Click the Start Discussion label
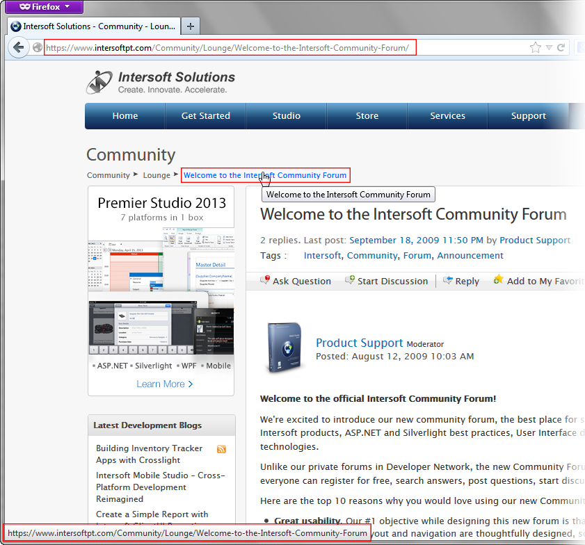585x545 pixels. click(393, 281)
